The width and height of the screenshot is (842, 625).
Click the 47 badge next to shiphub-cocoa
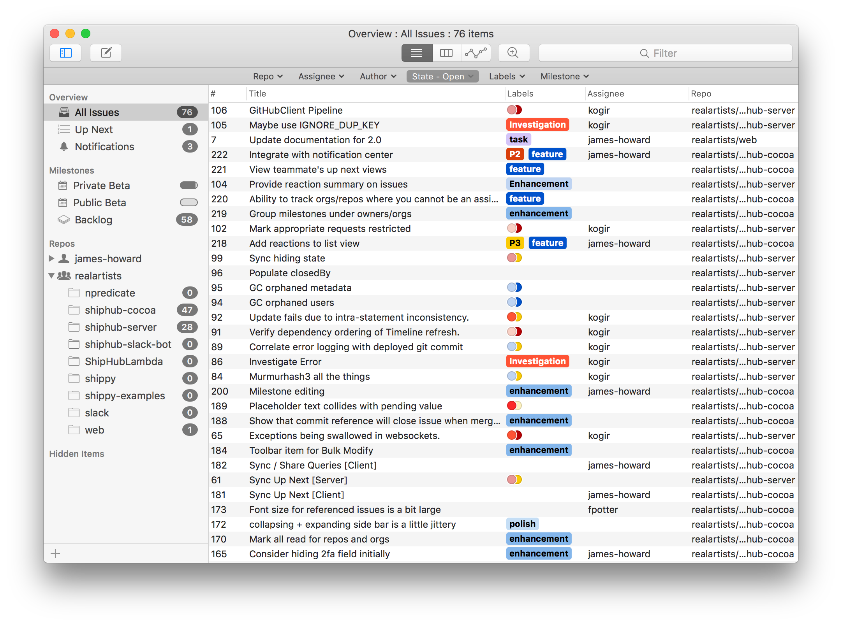coord(187,310)
